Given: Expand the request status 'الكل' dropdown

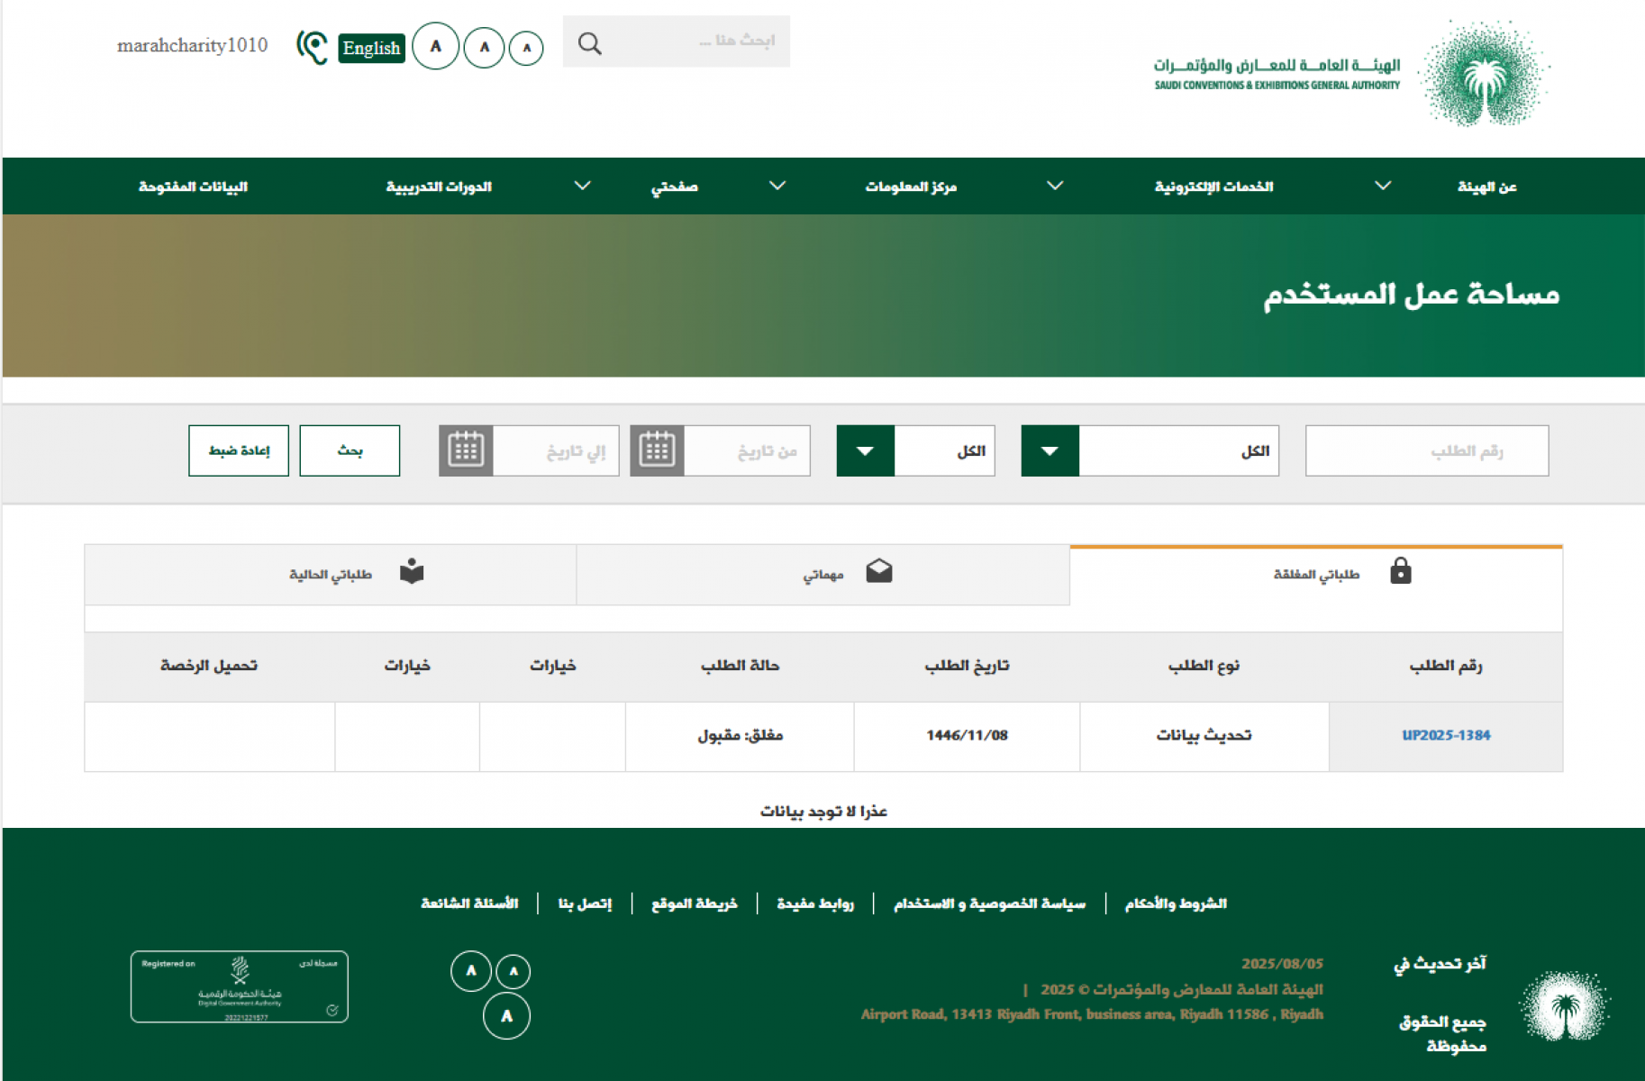Looking at the screenshot, I should pos(865,450).
